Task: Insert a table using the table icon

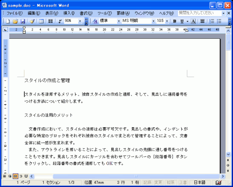Action: 41,21
